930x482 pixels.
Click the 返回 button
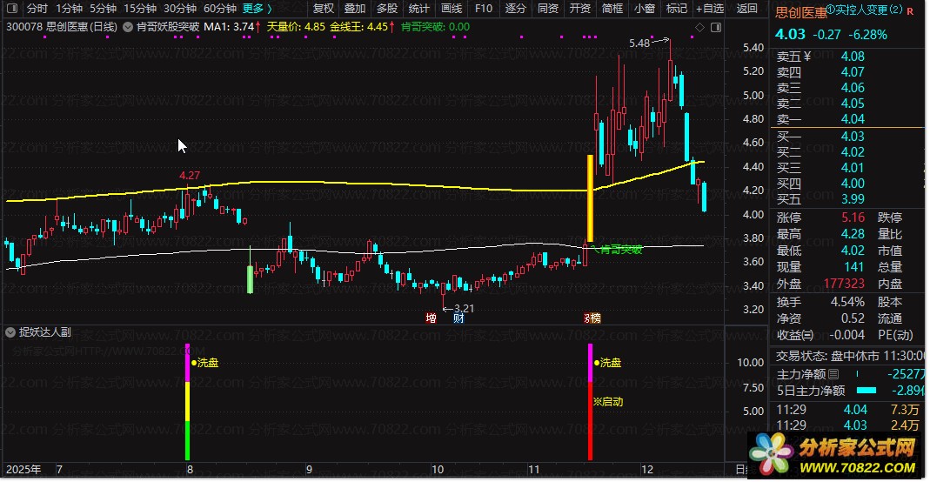pos(746,9)
